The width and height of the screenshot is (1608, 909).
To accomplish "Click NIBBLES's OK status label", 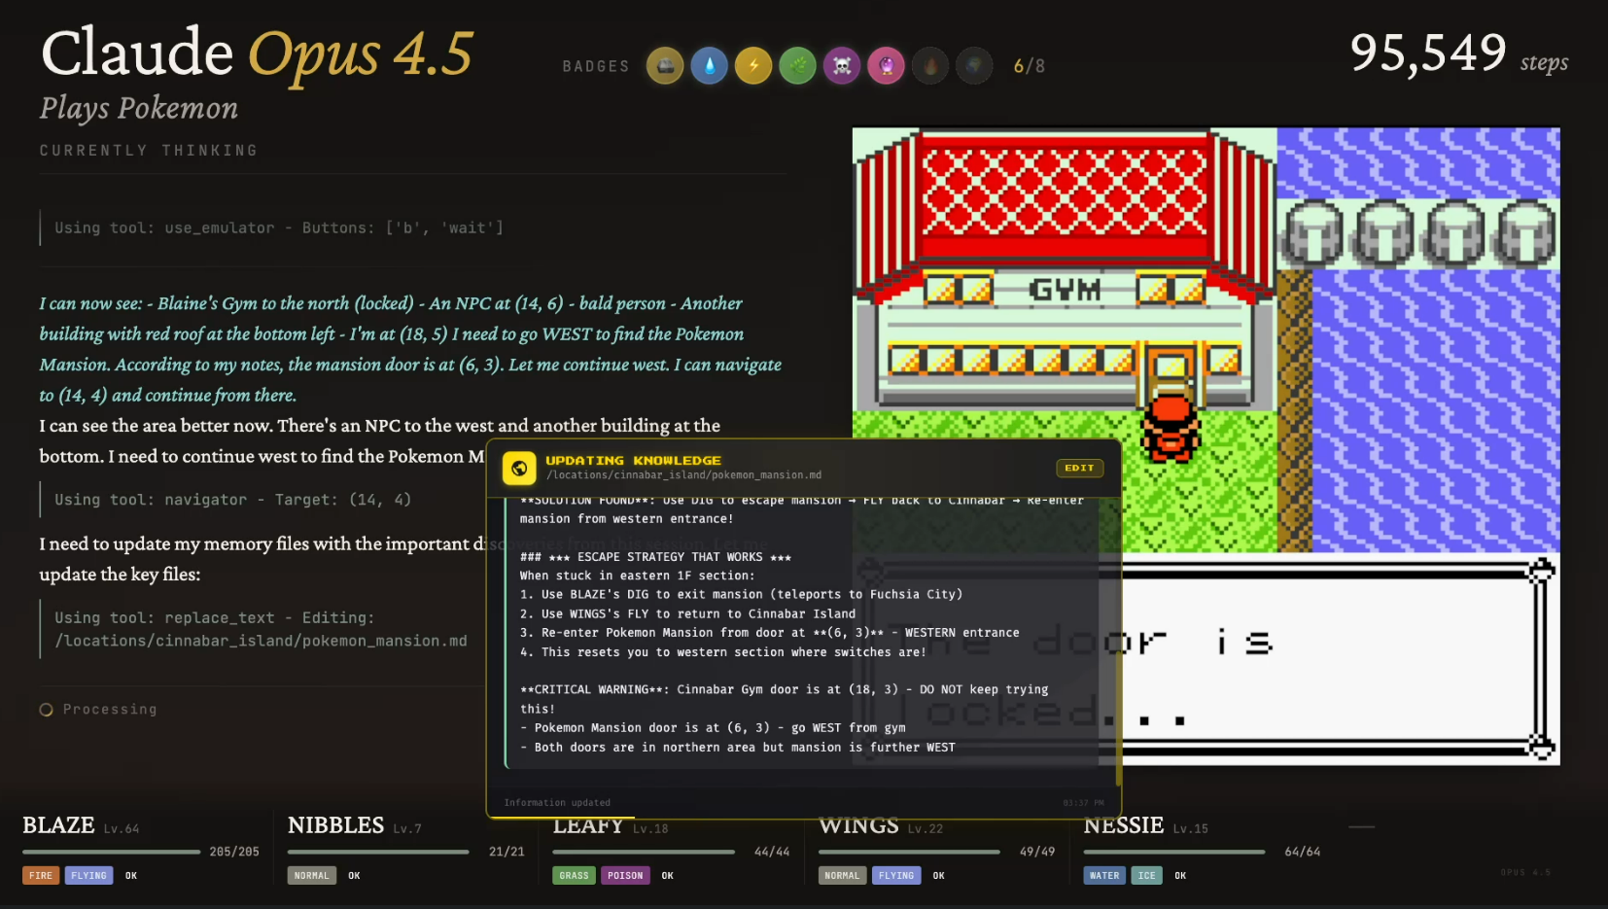I will coord(354,876).
